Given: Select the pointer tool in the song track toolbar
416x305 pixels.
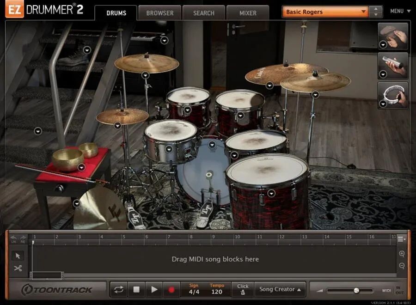Looking at the screenshot, I should [17, 255].
